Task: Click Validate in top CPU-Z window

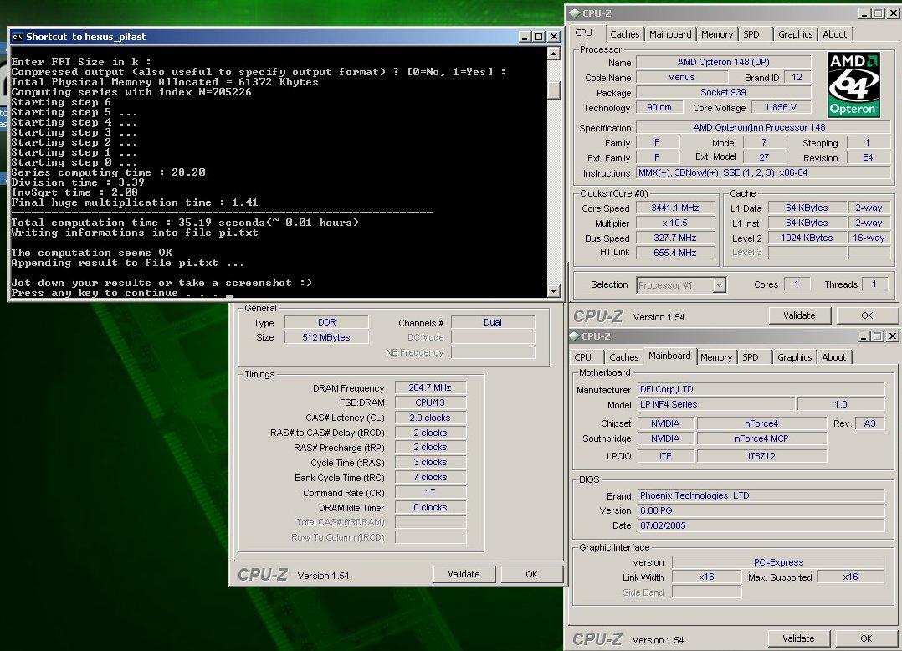Action: pos(800,315)
